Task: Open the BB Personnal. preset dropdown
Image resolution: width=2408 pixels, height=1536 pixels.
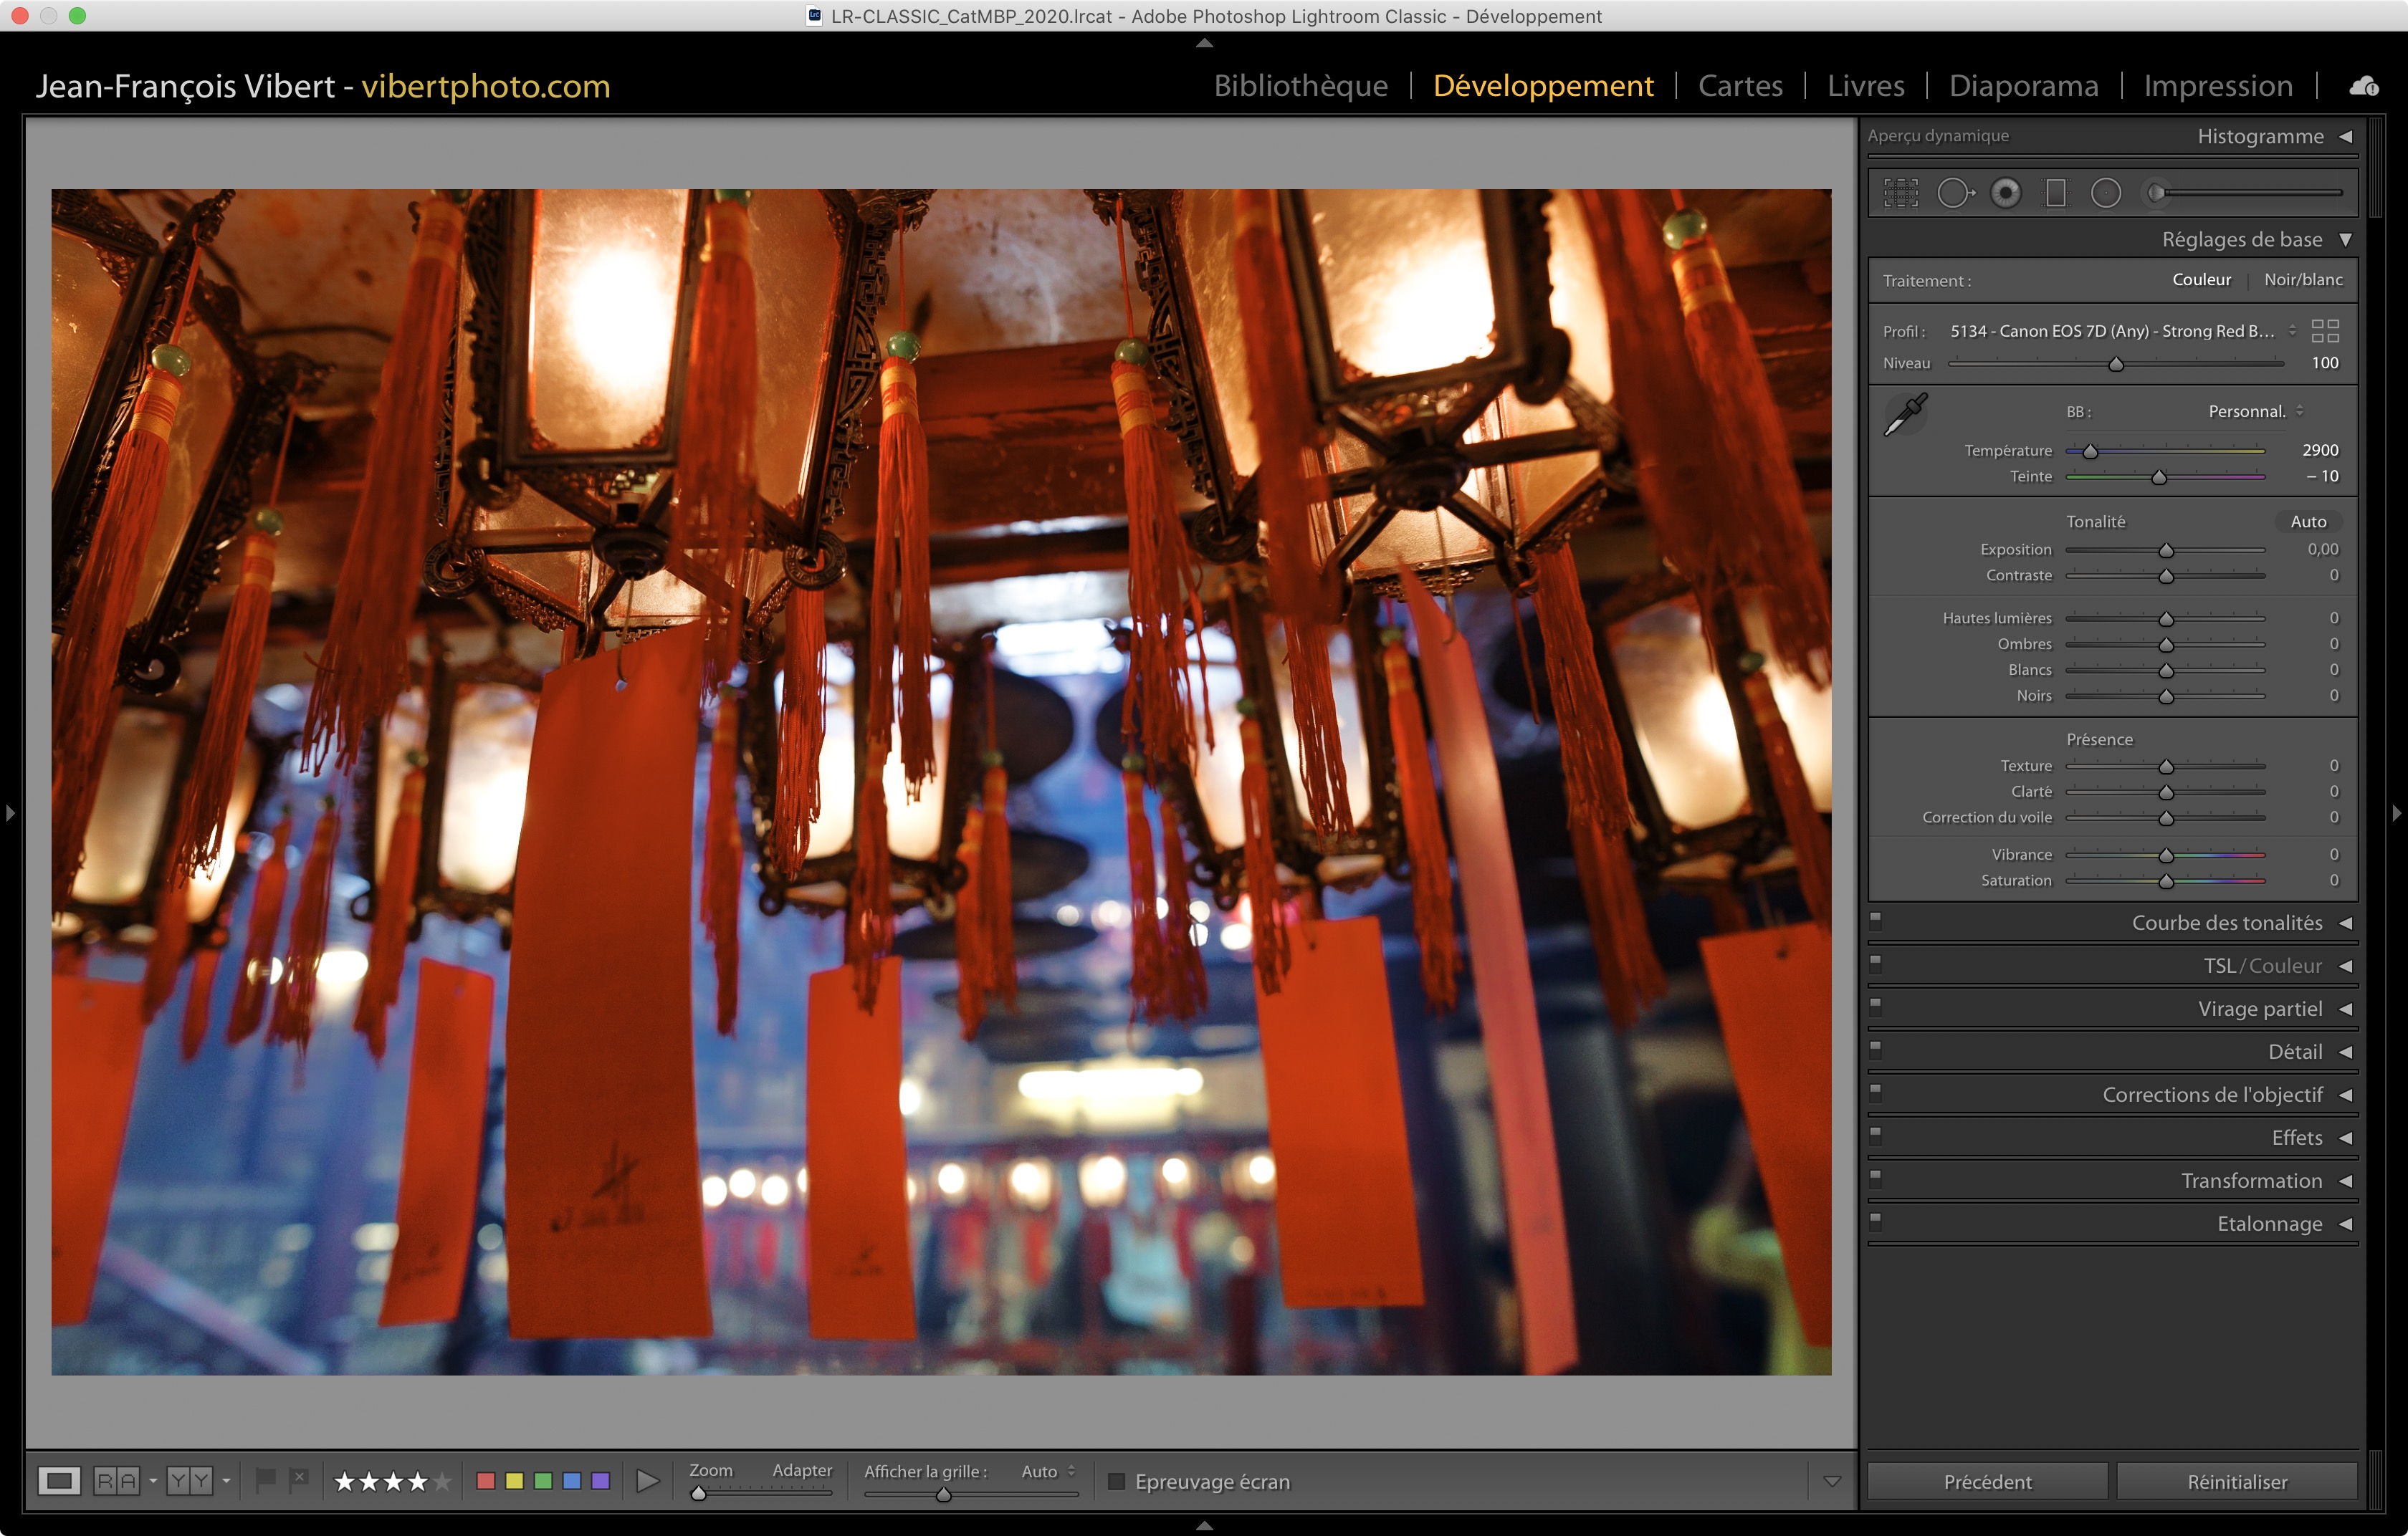Action: click(x=2255, y=412)
